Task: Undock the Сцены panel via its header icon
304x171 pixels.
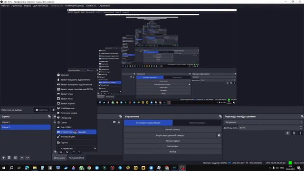Action: 49,116
